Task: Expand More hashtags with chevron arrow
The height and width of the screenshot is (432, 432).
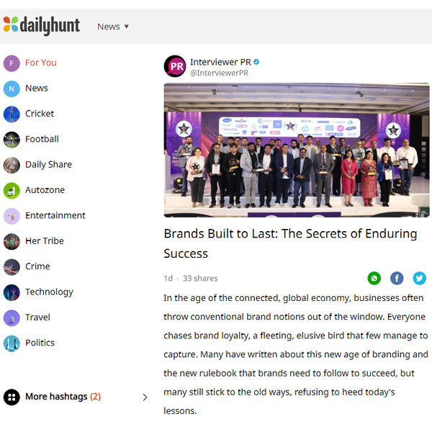Action: (145, 397)
